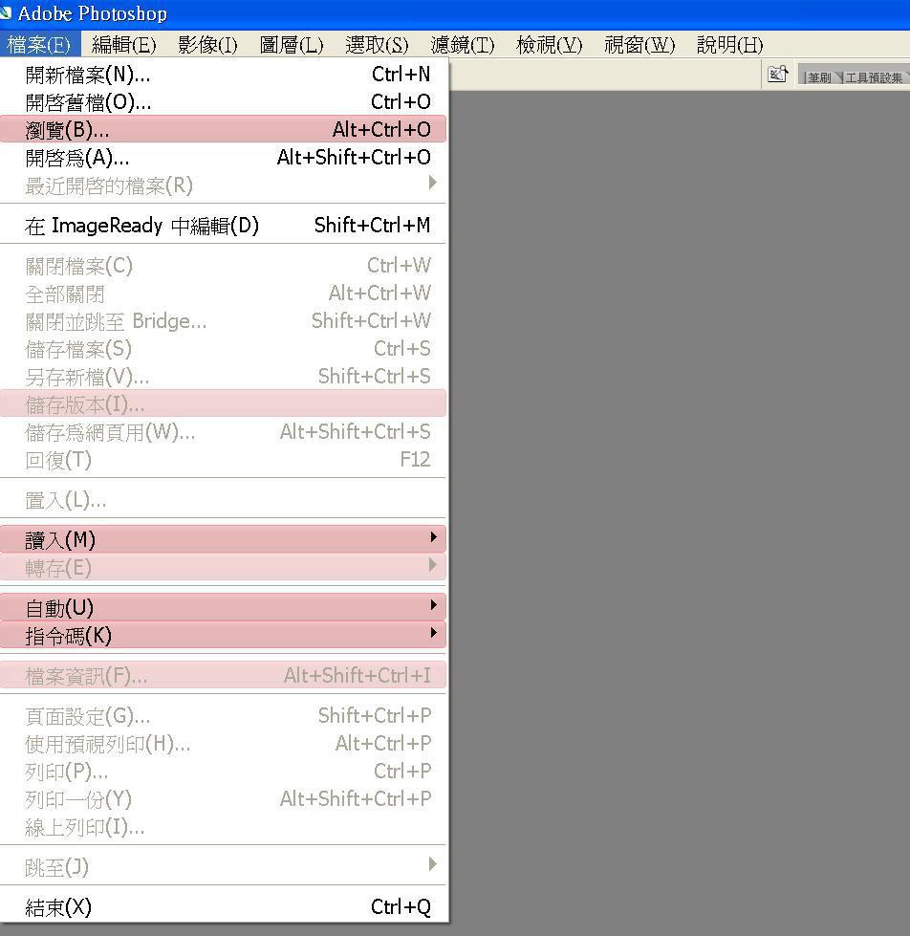This screenshot has height=936, width=910.
Task: Expand the 最近開啟的檔案(R) submenu
Action: point(223,185)
